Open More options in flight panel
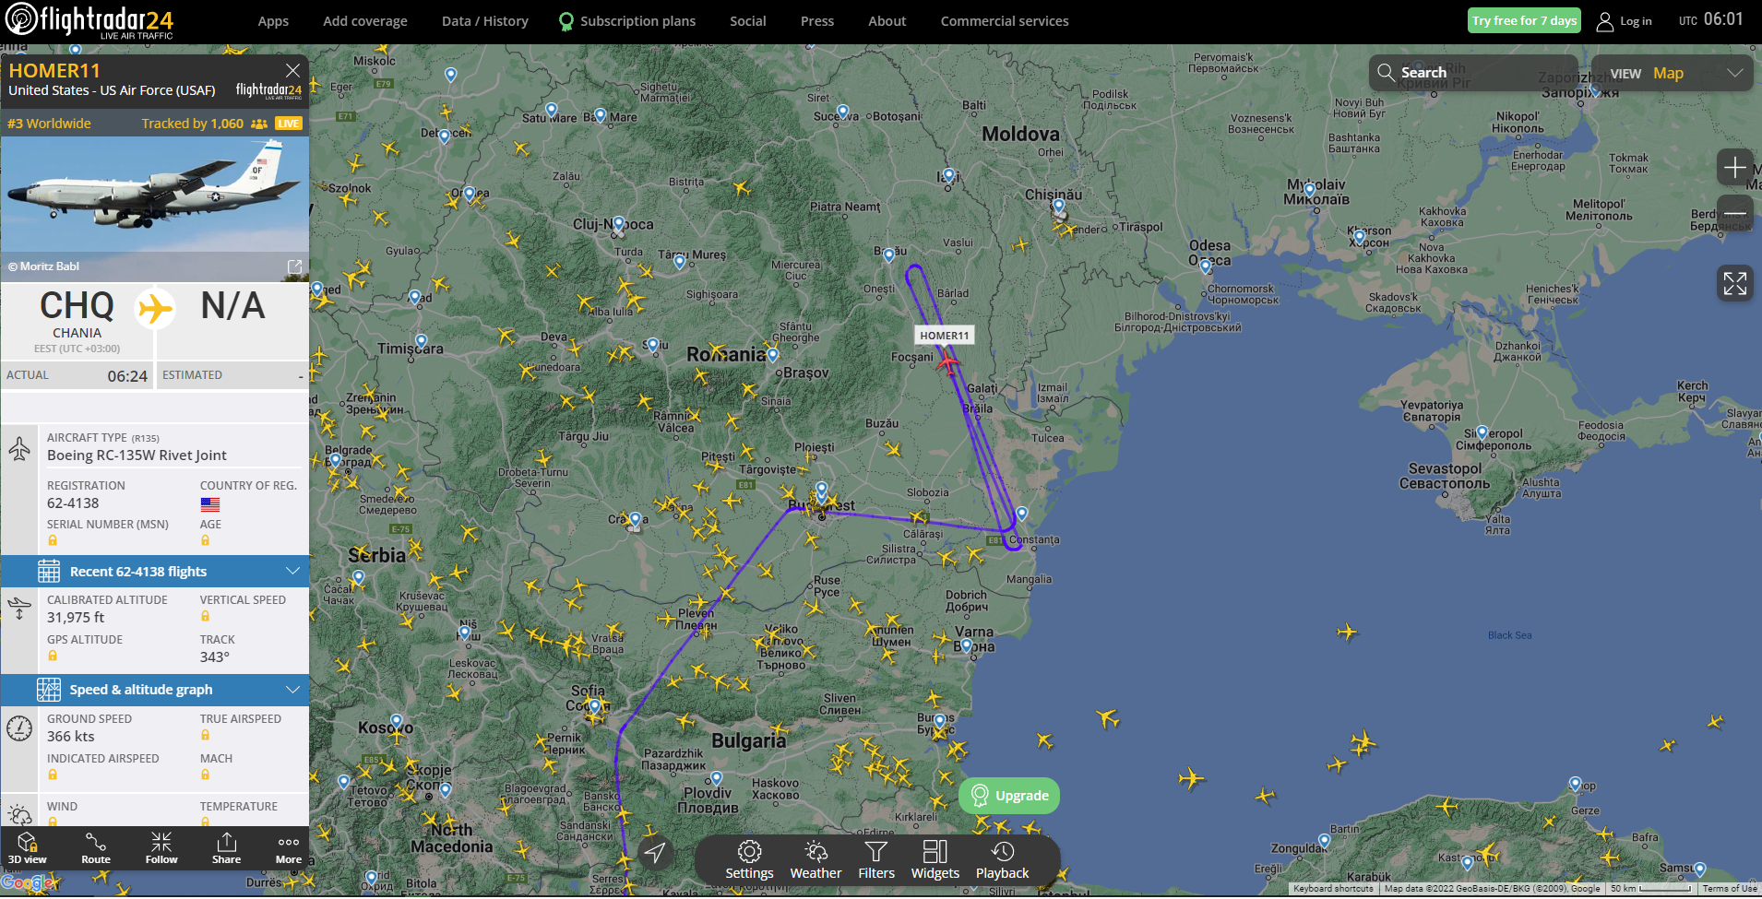The image size is (1762, 899). 289,848
